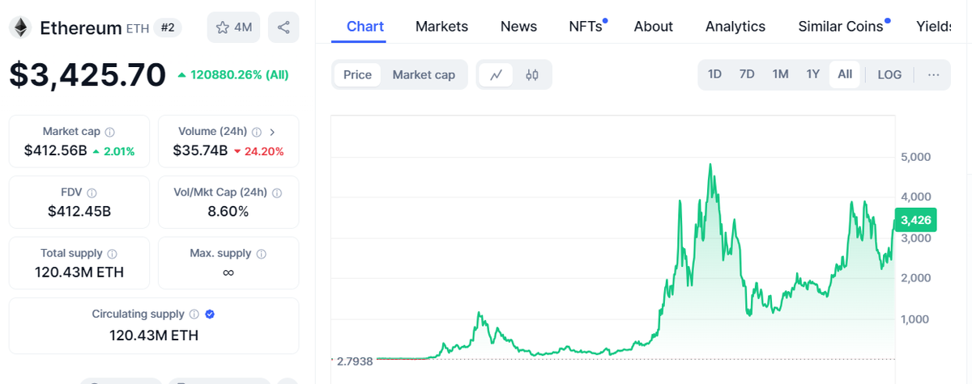
Task: Click the #2 rank badge
Action: pos(167,28)
